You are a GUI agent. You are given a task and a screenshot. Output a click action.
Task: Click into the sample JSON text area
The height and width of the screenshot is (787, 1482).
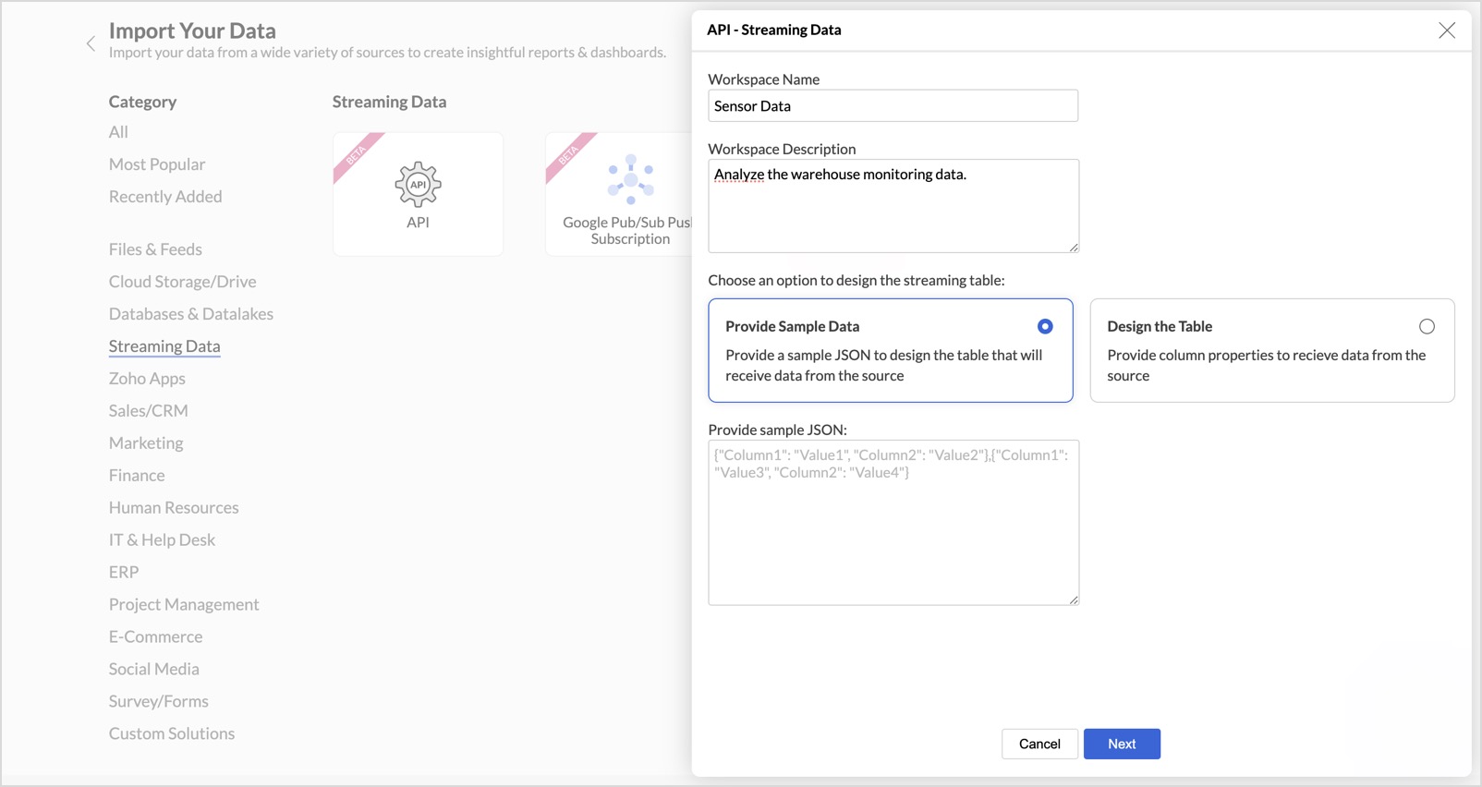[x=893, y=523]
